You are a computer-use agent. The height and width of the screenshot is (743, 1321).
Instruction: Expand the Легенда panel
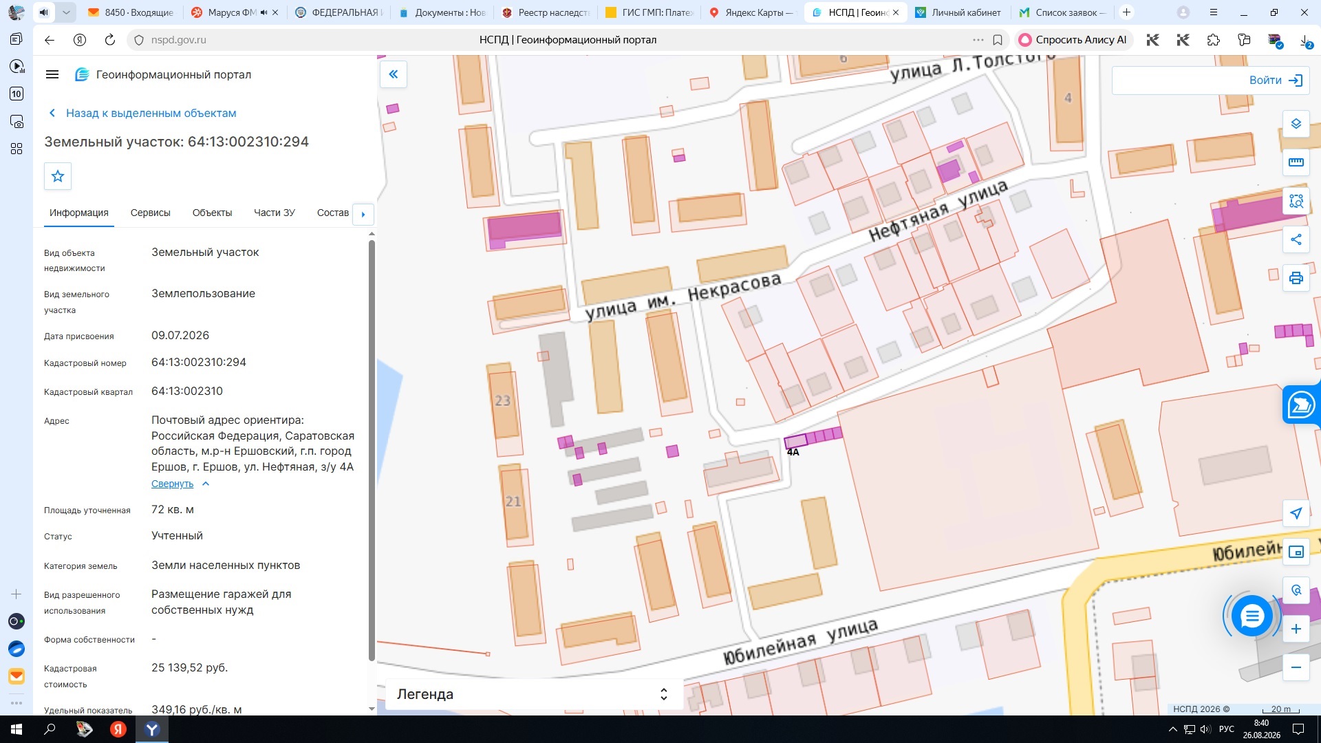534,694
